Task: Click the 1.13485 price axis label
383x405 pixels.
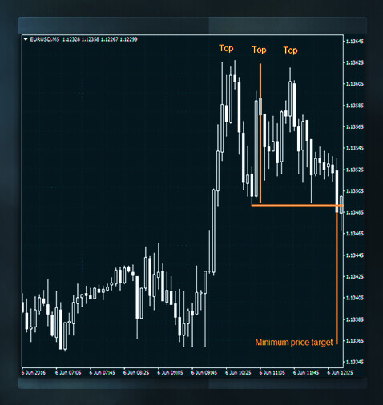Action: [355, 212]
